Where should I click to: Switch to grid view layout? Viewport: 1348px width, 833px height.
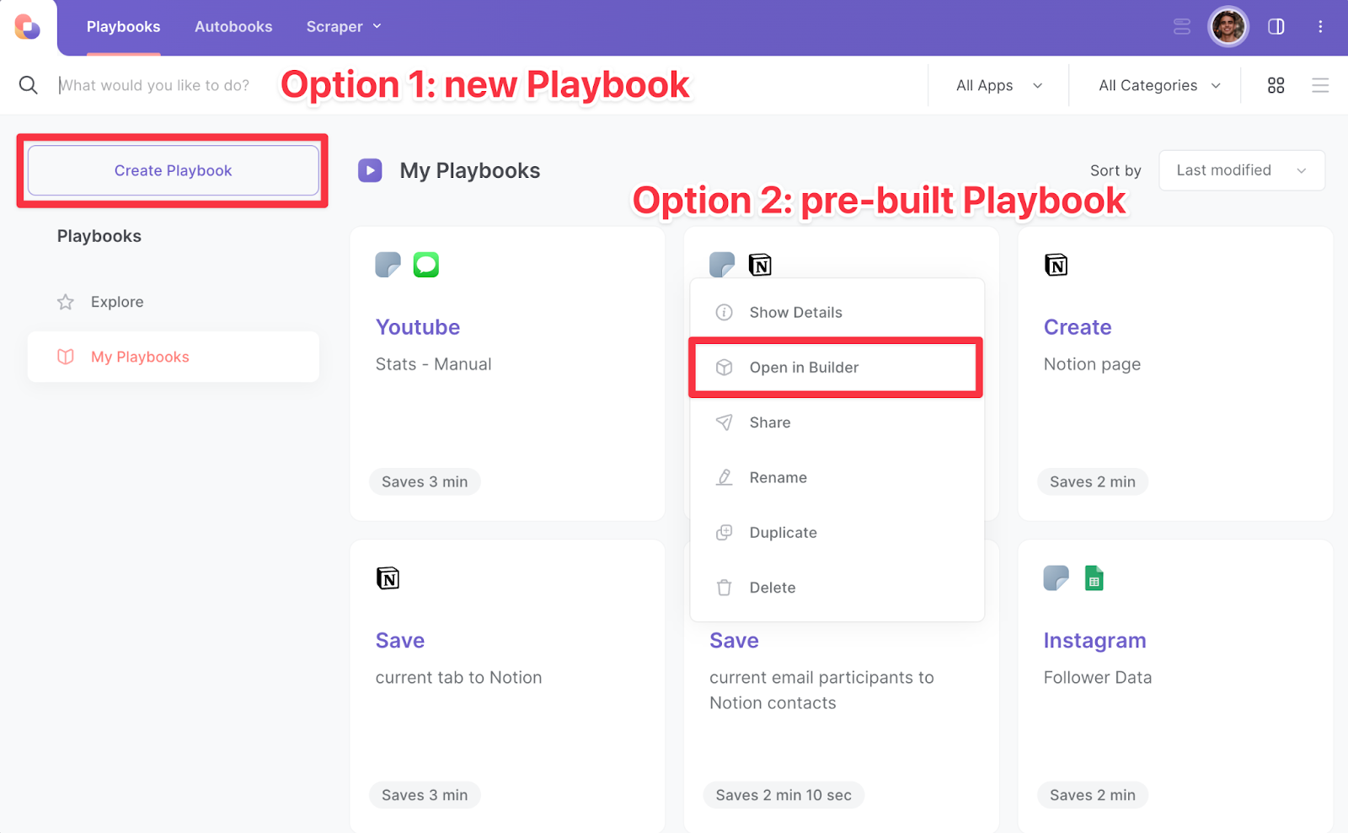1276,85
